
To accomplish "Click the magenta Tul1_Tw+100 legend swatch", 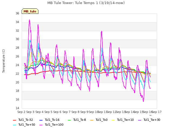I will (x=41, y=125).
